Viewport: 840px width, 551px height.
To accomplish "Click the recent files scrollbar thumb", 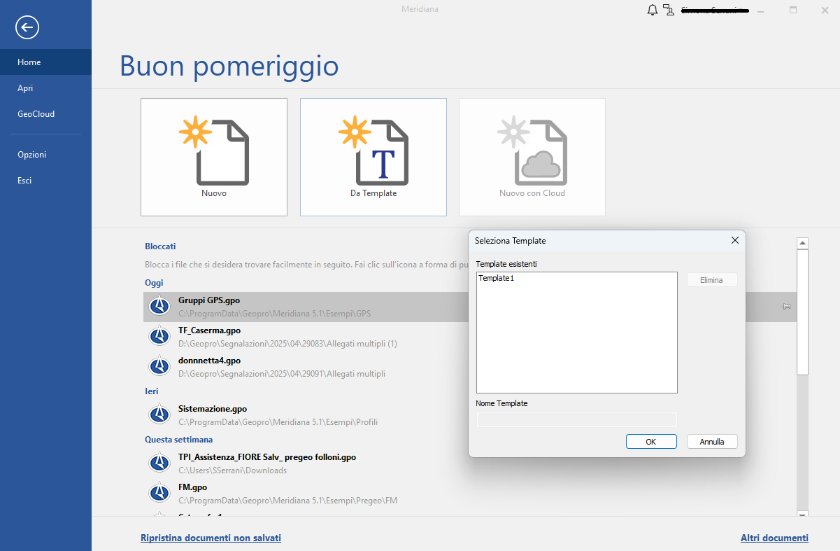I will point(802,312).
